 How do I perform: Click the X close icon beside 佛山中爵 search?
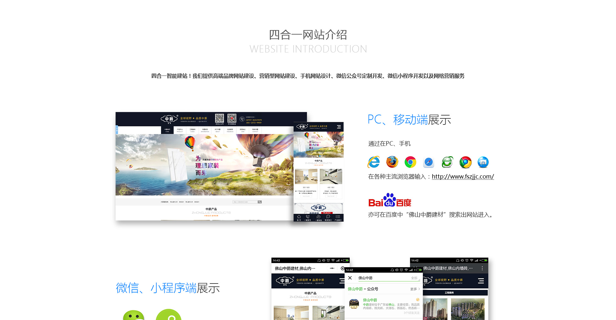click(350, 278)
